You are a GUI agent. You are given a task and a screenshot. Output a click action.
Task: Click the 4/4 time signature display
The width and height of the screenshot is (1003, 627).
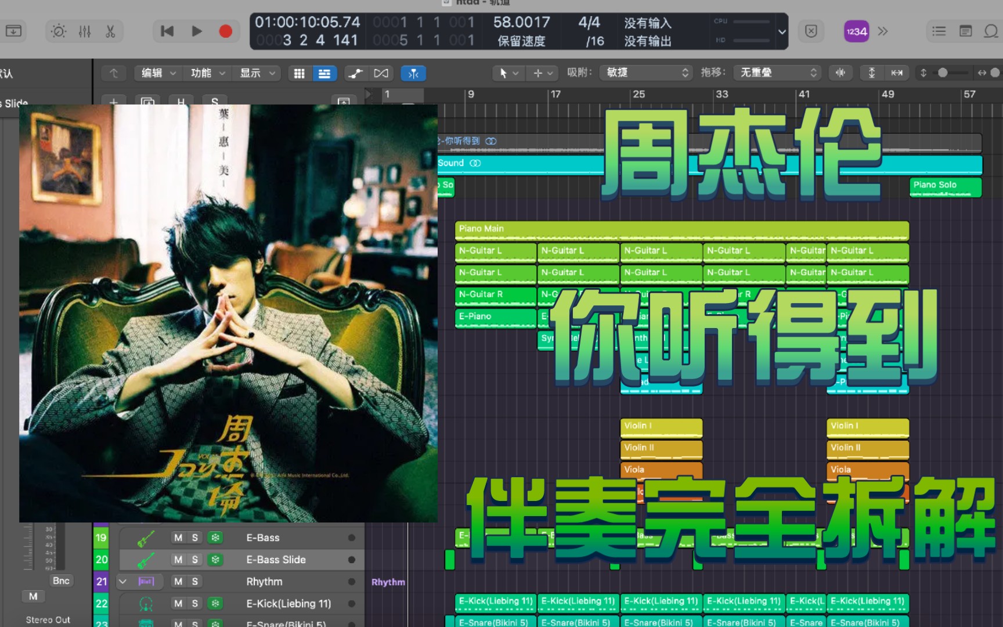pos(589,22)
